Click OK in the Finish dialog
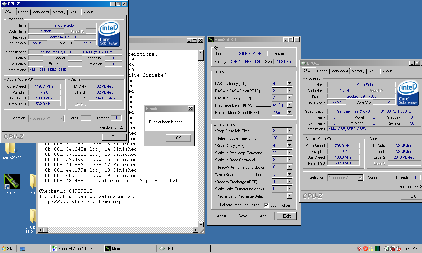Screen dimensions: 422x253 coord(178,138)
